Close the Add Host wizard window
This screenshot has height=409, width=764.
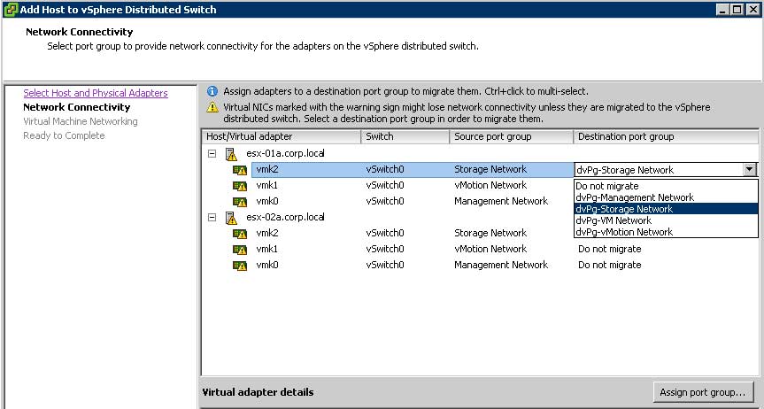click(x=752, y=9)
